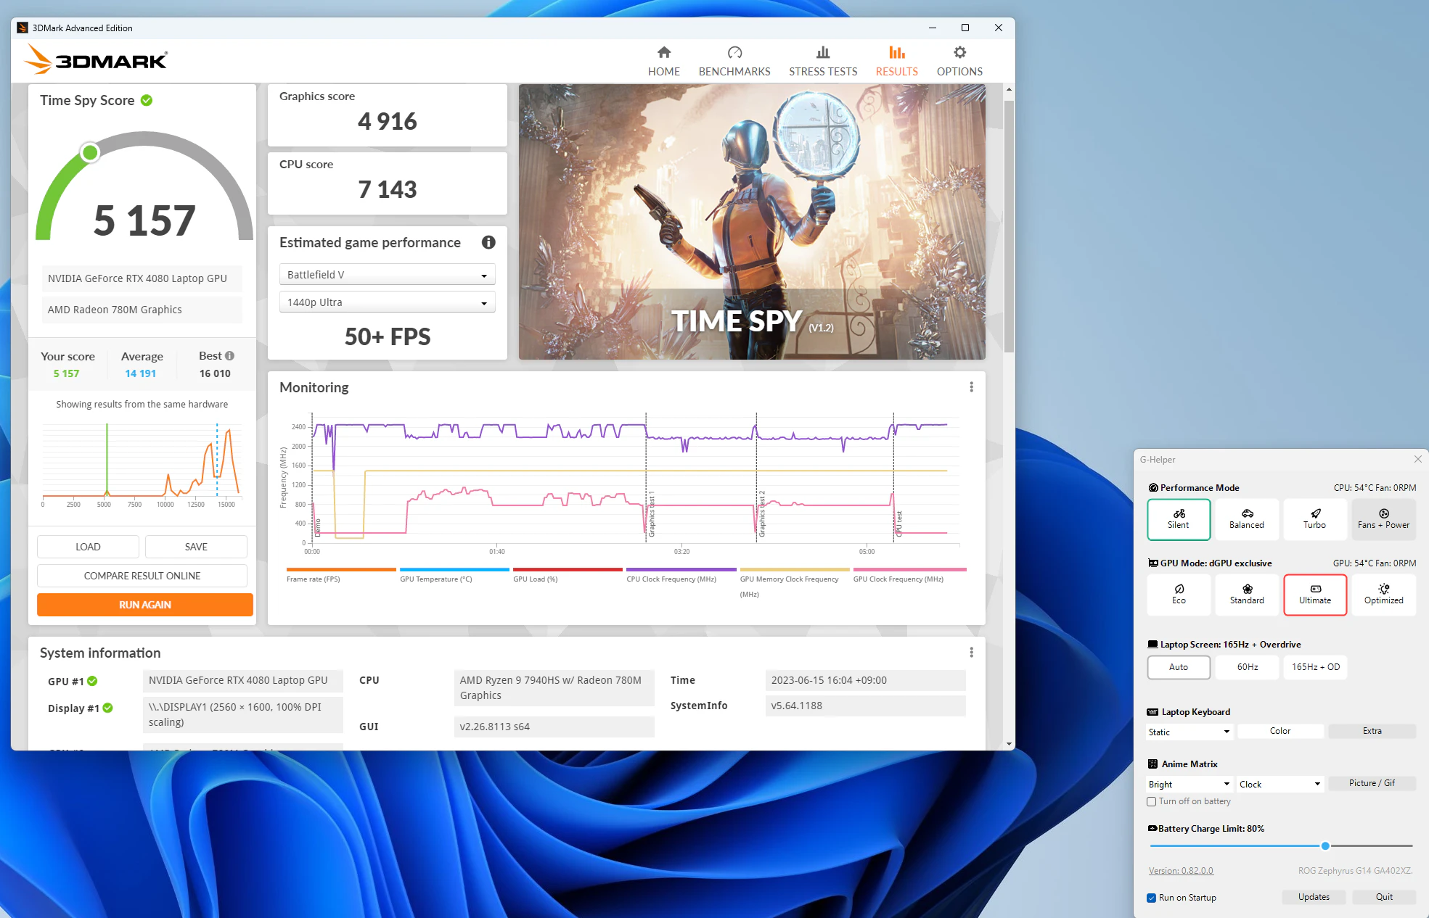Open the Version: 0.82.0.0 link

pyautogui.click(x=1181, y=871)
